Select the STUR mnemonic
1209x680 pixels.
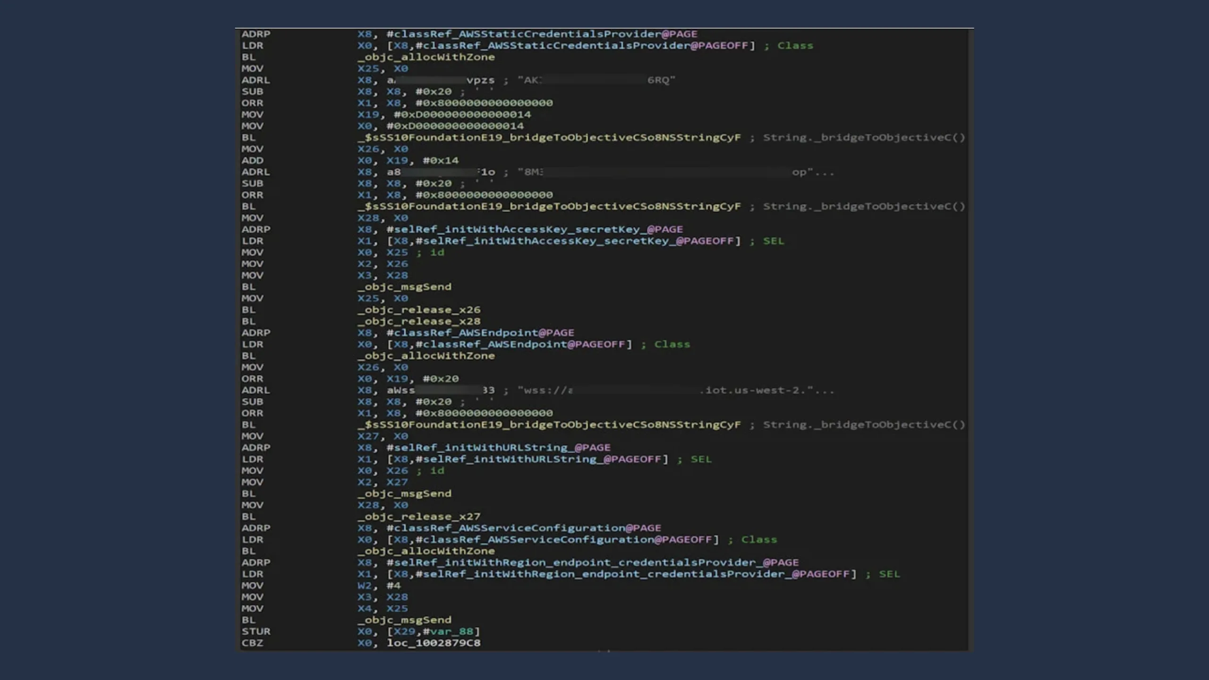point(256,631)
